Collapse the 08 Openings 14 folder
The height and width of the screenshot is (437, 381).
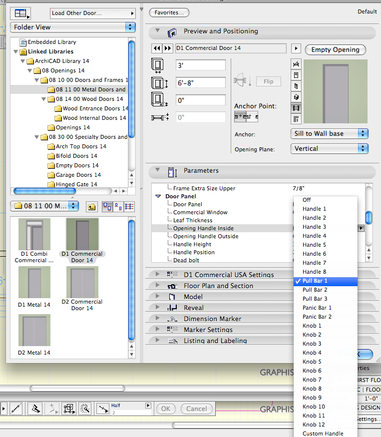30,70
